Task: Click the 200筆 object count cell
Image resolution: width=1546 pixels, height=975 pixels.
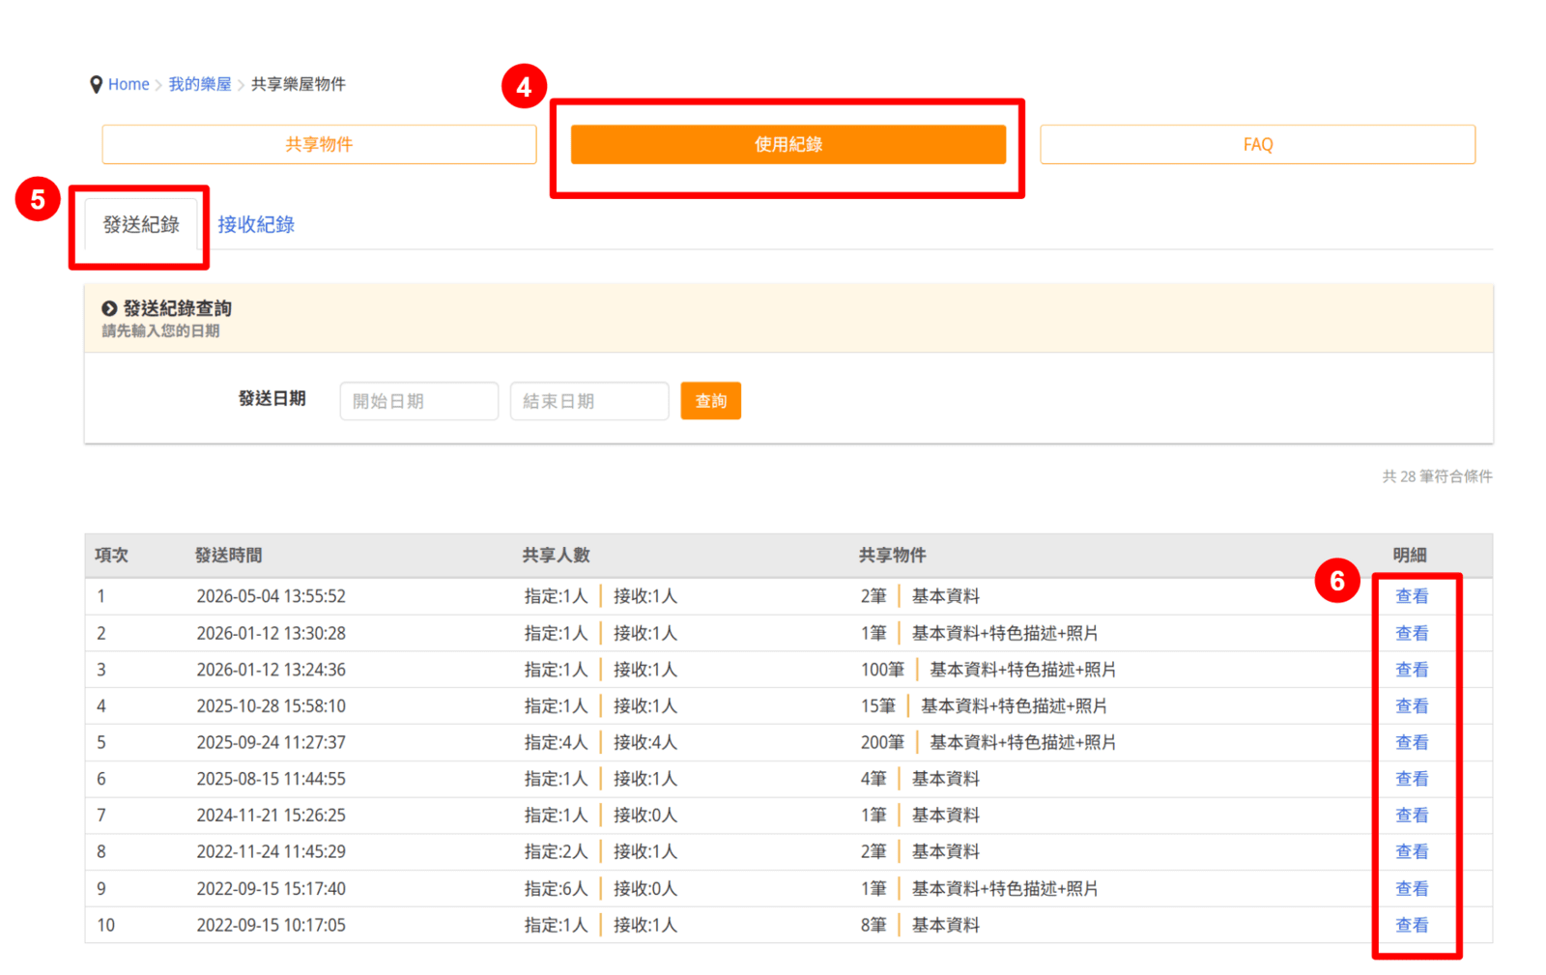Action: 882,742
